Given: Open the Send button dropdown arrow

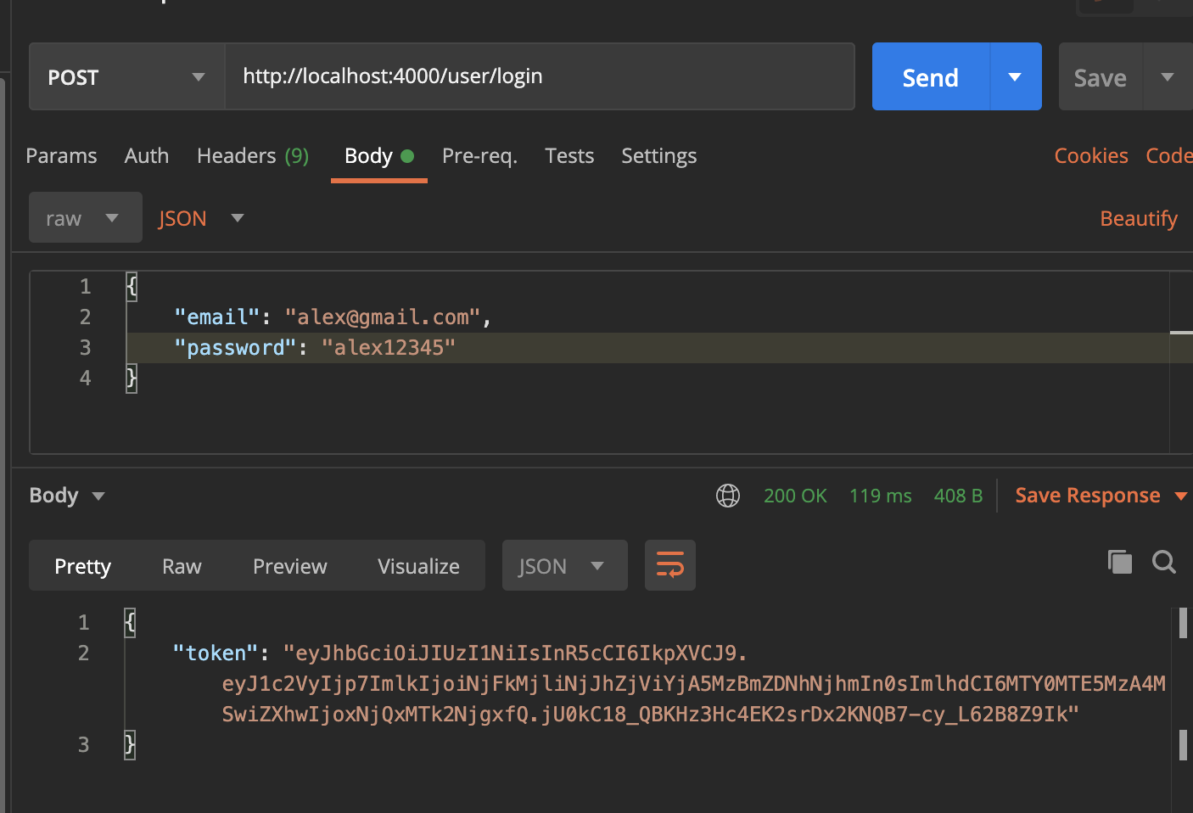Looking at the screenshot, I should 1016,76.
